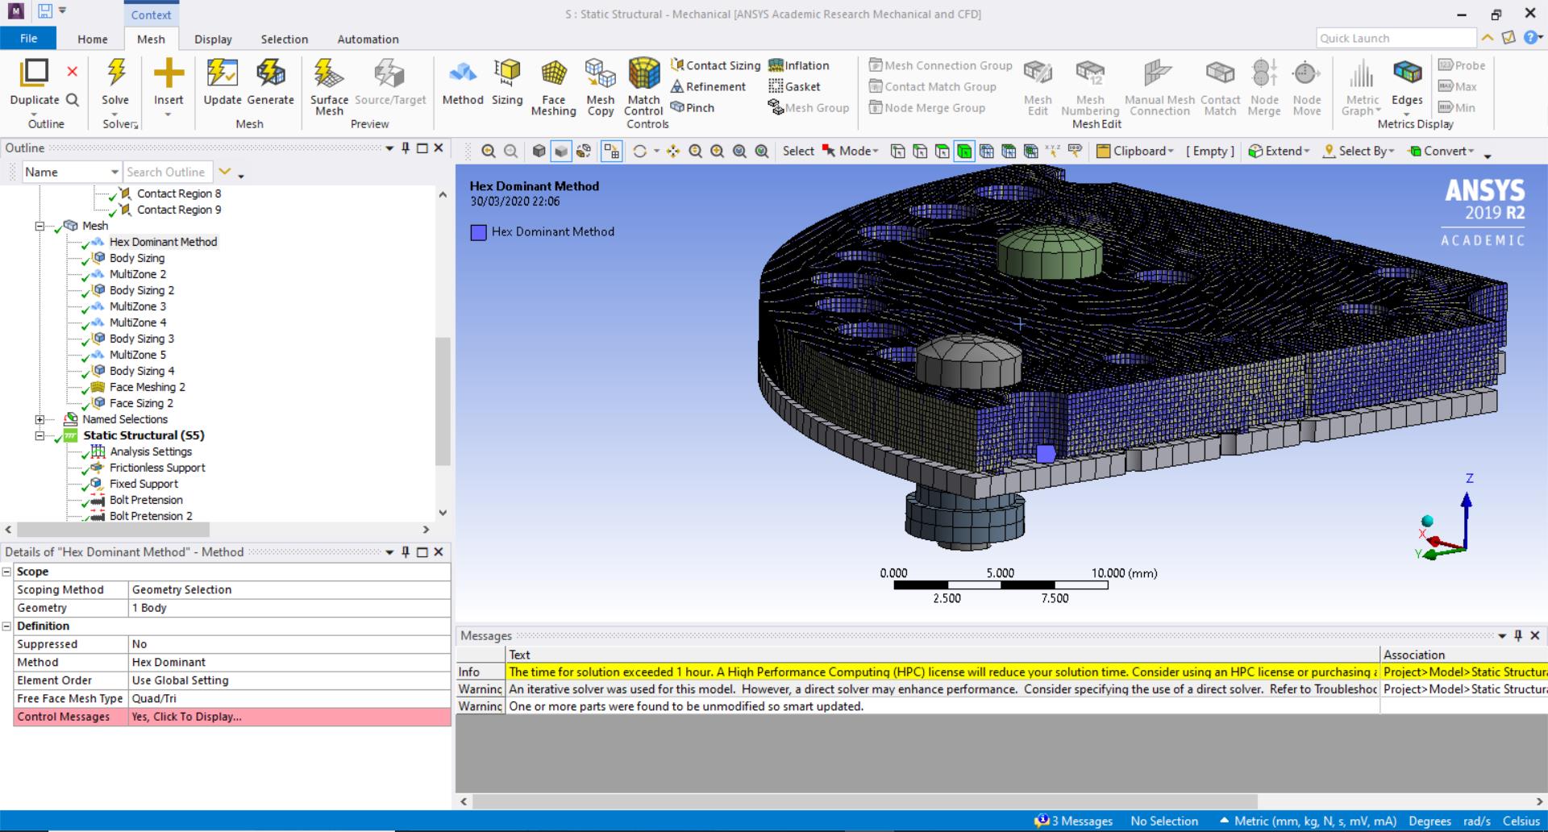Collapse the Definition section in Details
The width and height of the screenshot is (1548, 832).
click(x=6, y=626)
